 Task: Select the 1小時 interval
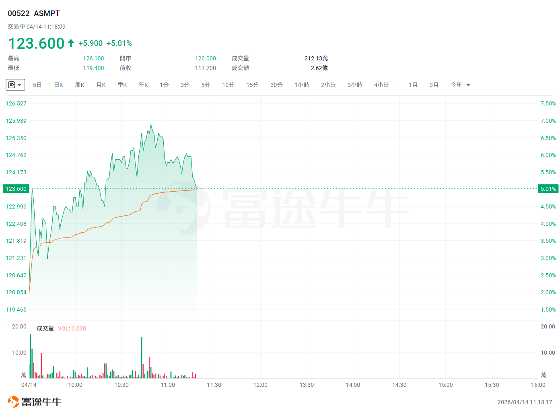(302, 85)
